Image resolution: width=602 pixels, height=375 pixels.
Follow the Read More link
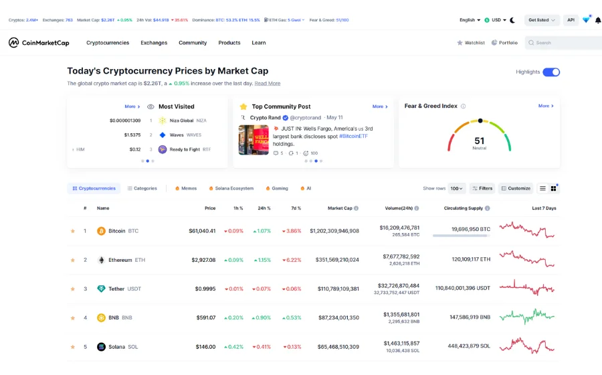(x=267, y=84)
